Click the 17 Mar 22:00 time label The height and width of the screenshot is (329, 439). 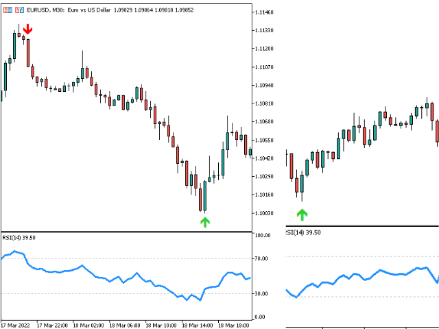(x=51, y=324)
